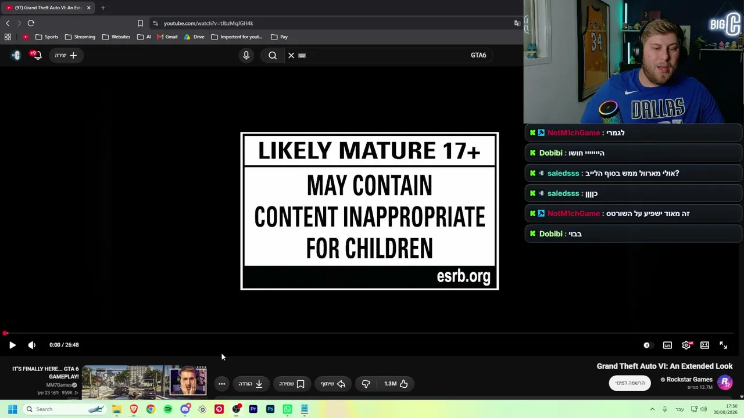The image size is (744, 418).
Task: Like the video showing 1.3M likes
Action: point(396,384)
